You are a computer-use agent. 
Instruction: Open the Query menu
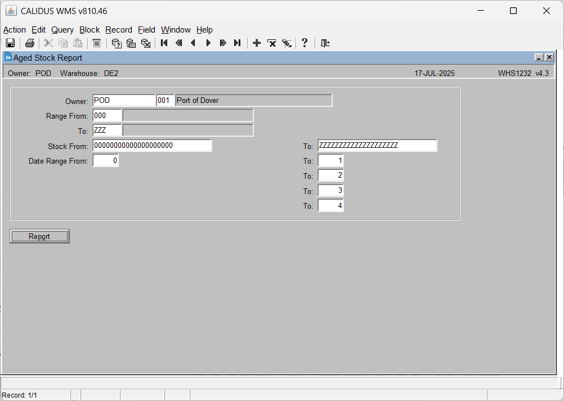tap(62, 30)
